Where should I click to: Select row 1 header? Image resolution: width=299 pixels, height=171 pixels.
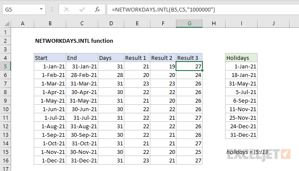pos(5,32)
